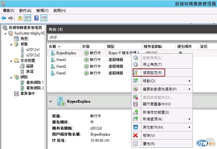Open the 說明(H) menu

point(60,11)
